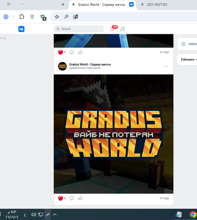Open the Chrome profile avatar icon
Image resolution: width=197 pixels, height=220 pixels.
coord(6,17)
